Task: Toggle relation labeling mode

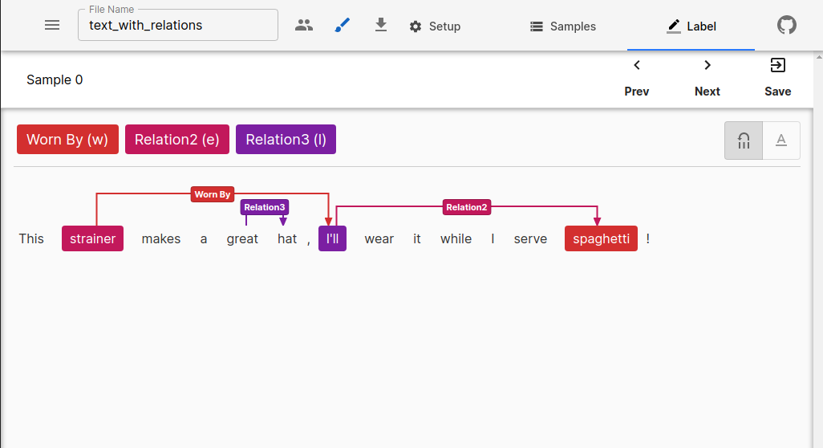Action: point(744,141)
